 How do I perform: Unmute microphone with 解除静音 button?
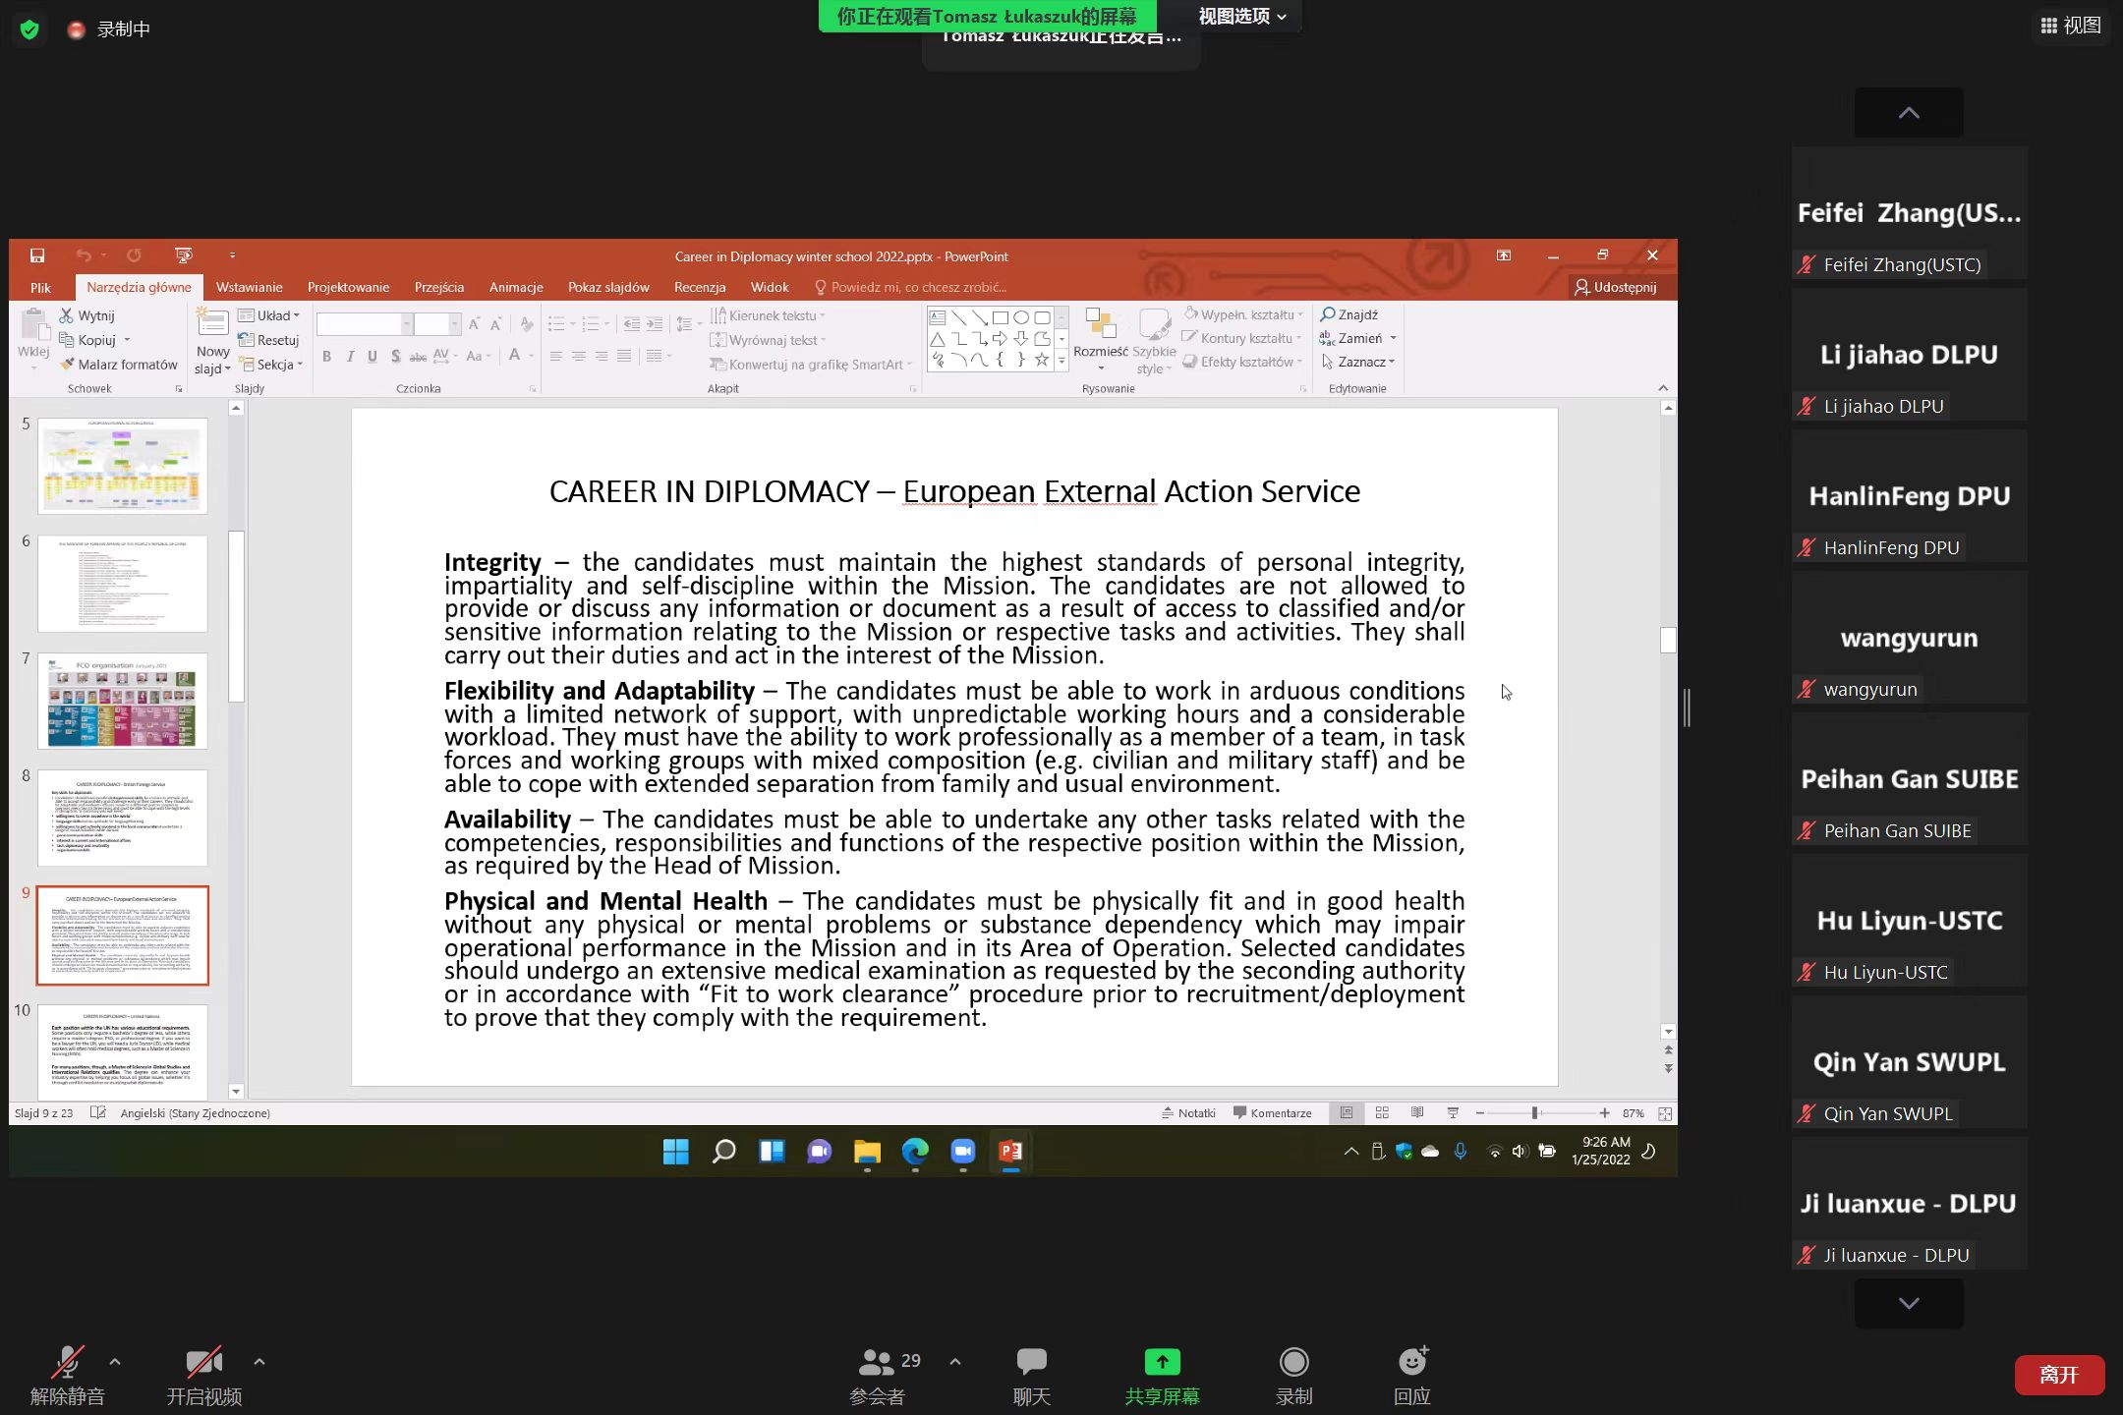tap(67, 1362)
